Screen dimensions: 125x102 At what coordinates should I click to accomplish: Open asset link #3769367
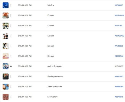pyautogui.click(x=119, y=5)
